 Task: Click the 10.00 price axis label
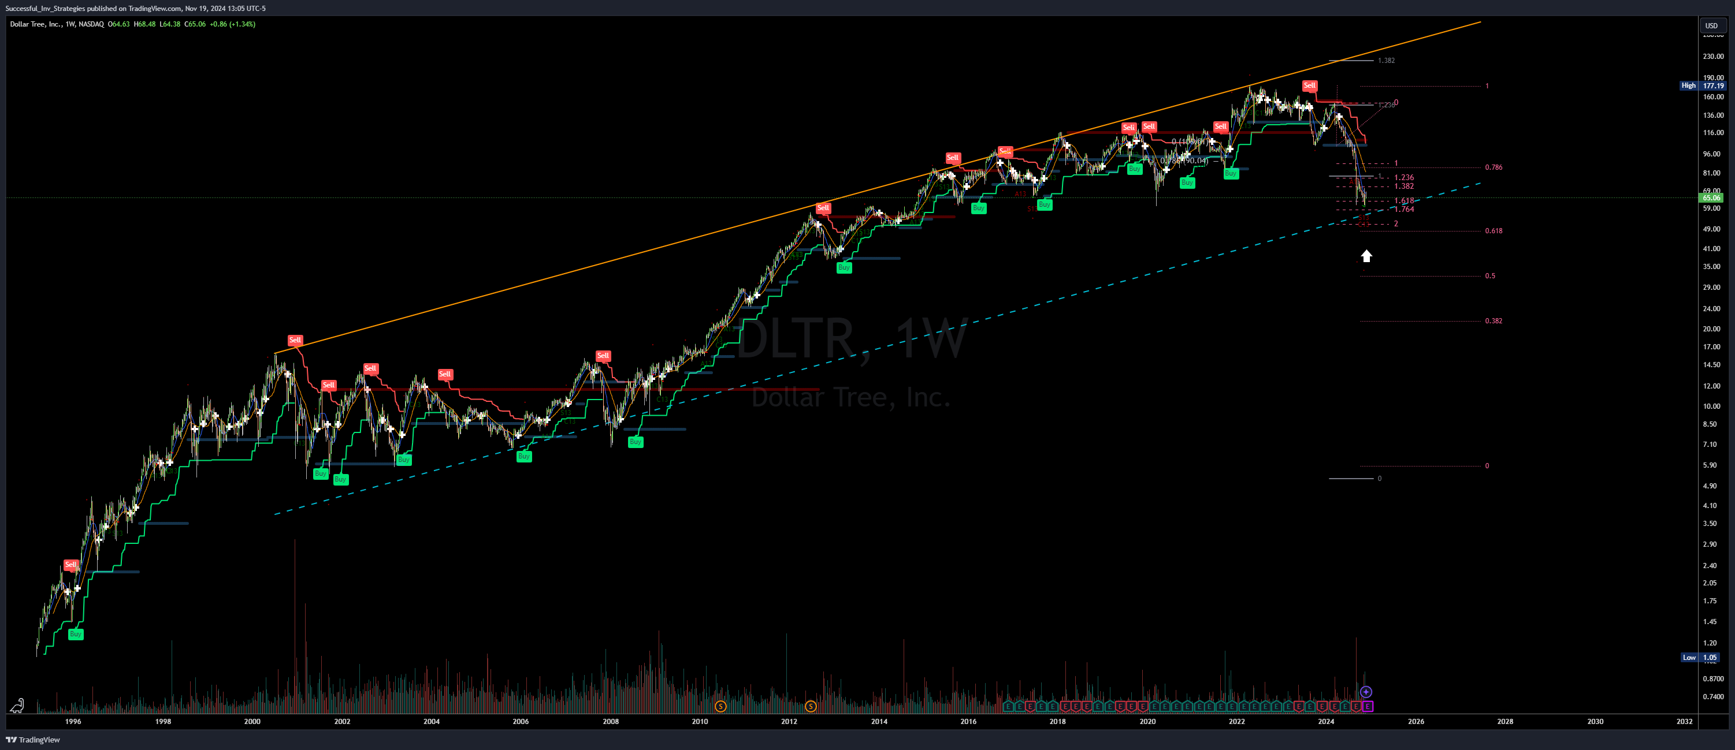pos(1711,406)
